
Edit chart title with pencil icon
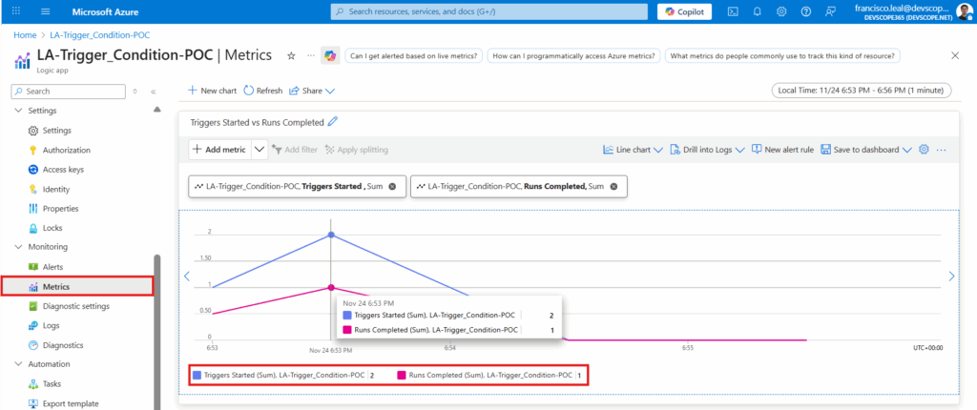click(x=333, y=122)
